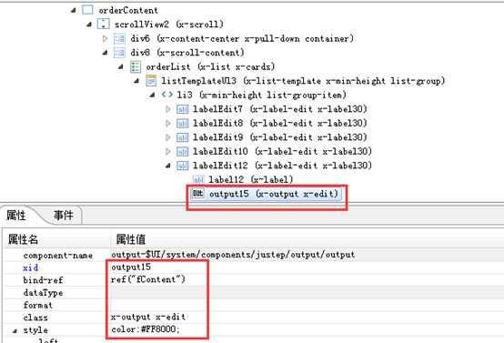Select div8 (x-scroll-content) row

point(187,53)
